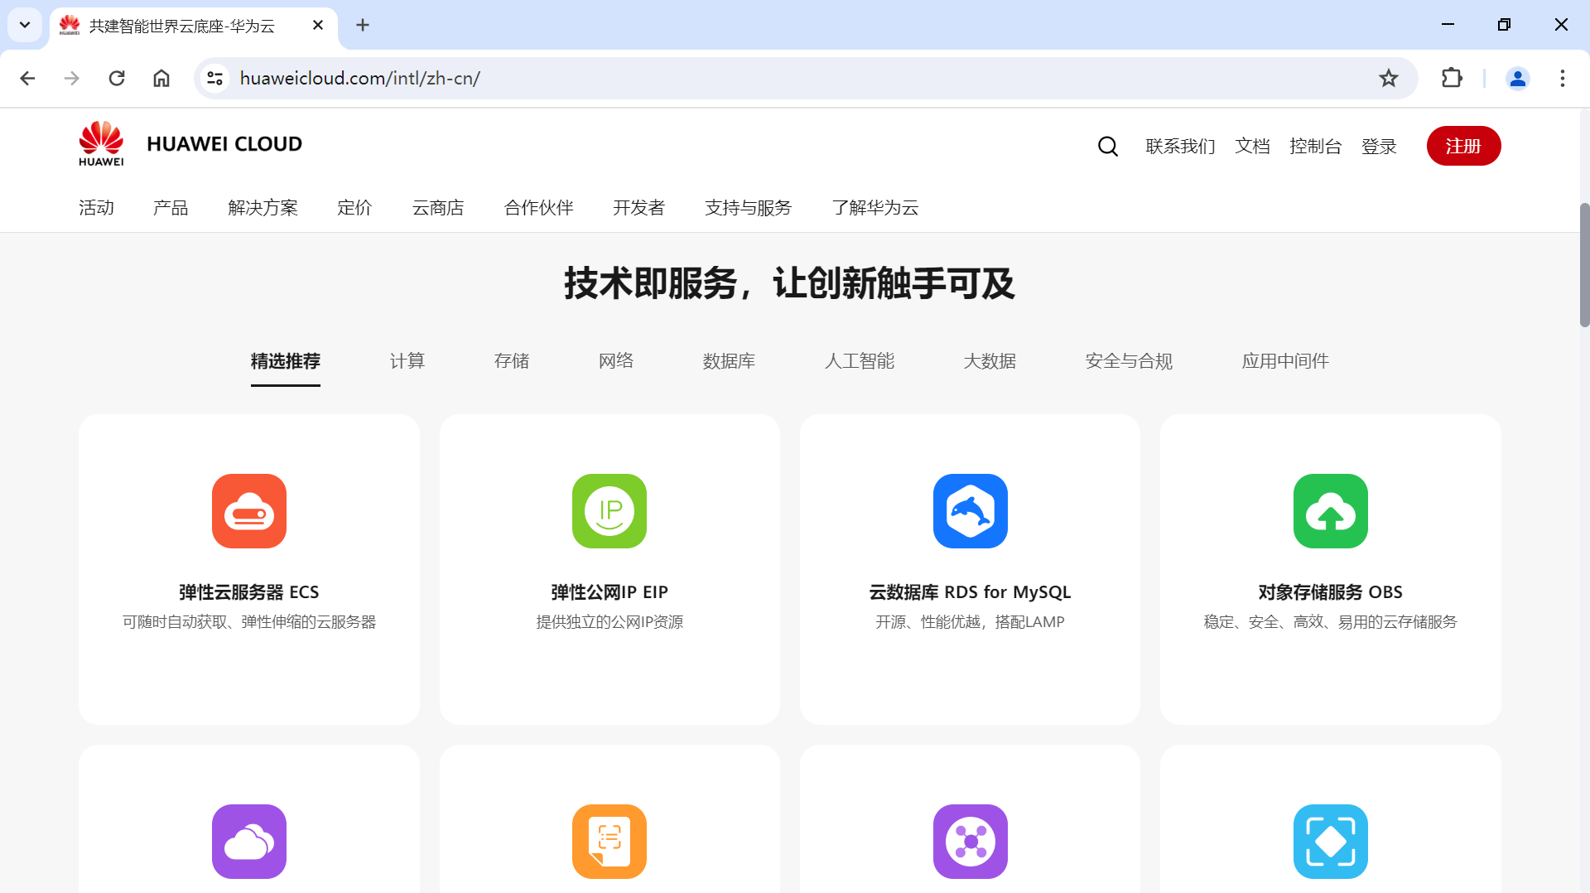Open the Chrome profile avatar
The width and height of the screenshot is (1590, 893).
pyautogui.click(x=1518, y=78)
